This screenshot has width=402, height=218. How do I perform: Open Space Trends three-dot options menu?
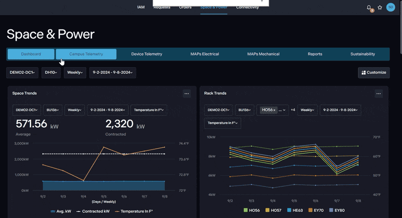coord(187,93)
